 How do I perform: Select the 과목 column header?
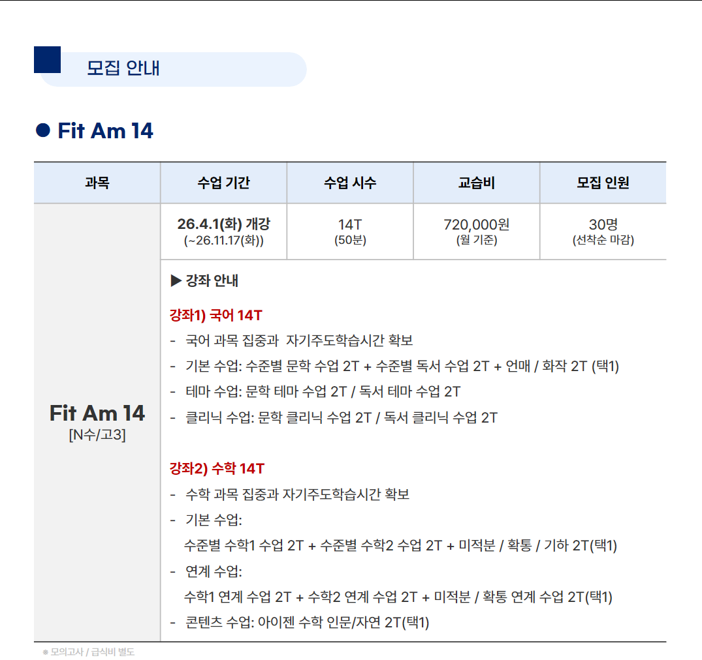click(97, 183)
